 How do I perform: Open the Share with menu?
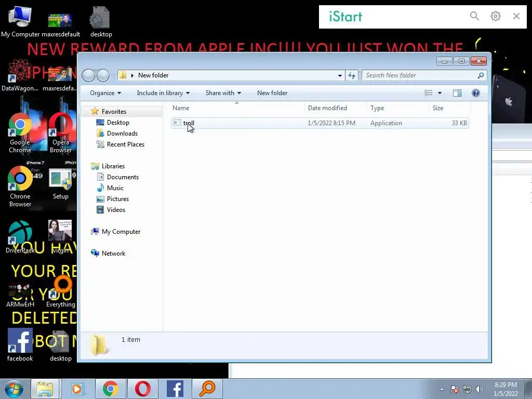[x=223, y=93]
